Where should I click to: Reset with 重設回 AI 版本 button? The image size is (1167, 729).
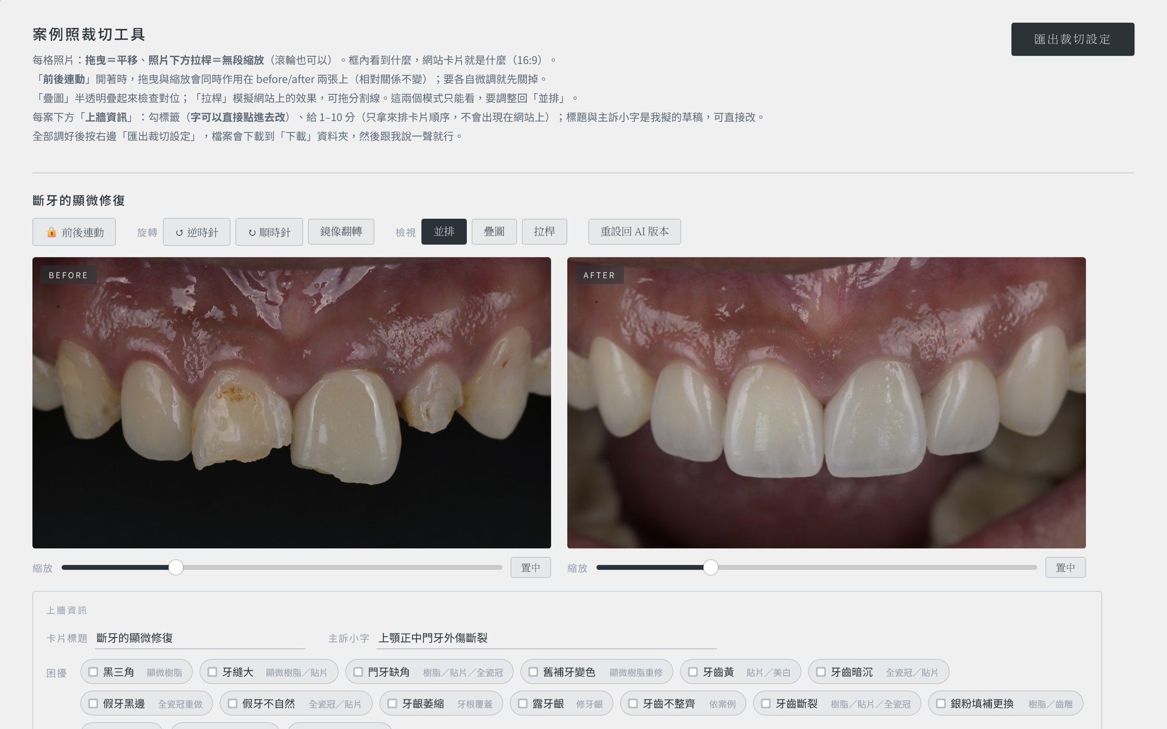point(635,232)
